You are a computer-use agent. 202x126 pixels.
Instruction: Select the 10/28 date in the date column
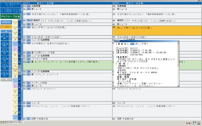[x=15, y=28]
